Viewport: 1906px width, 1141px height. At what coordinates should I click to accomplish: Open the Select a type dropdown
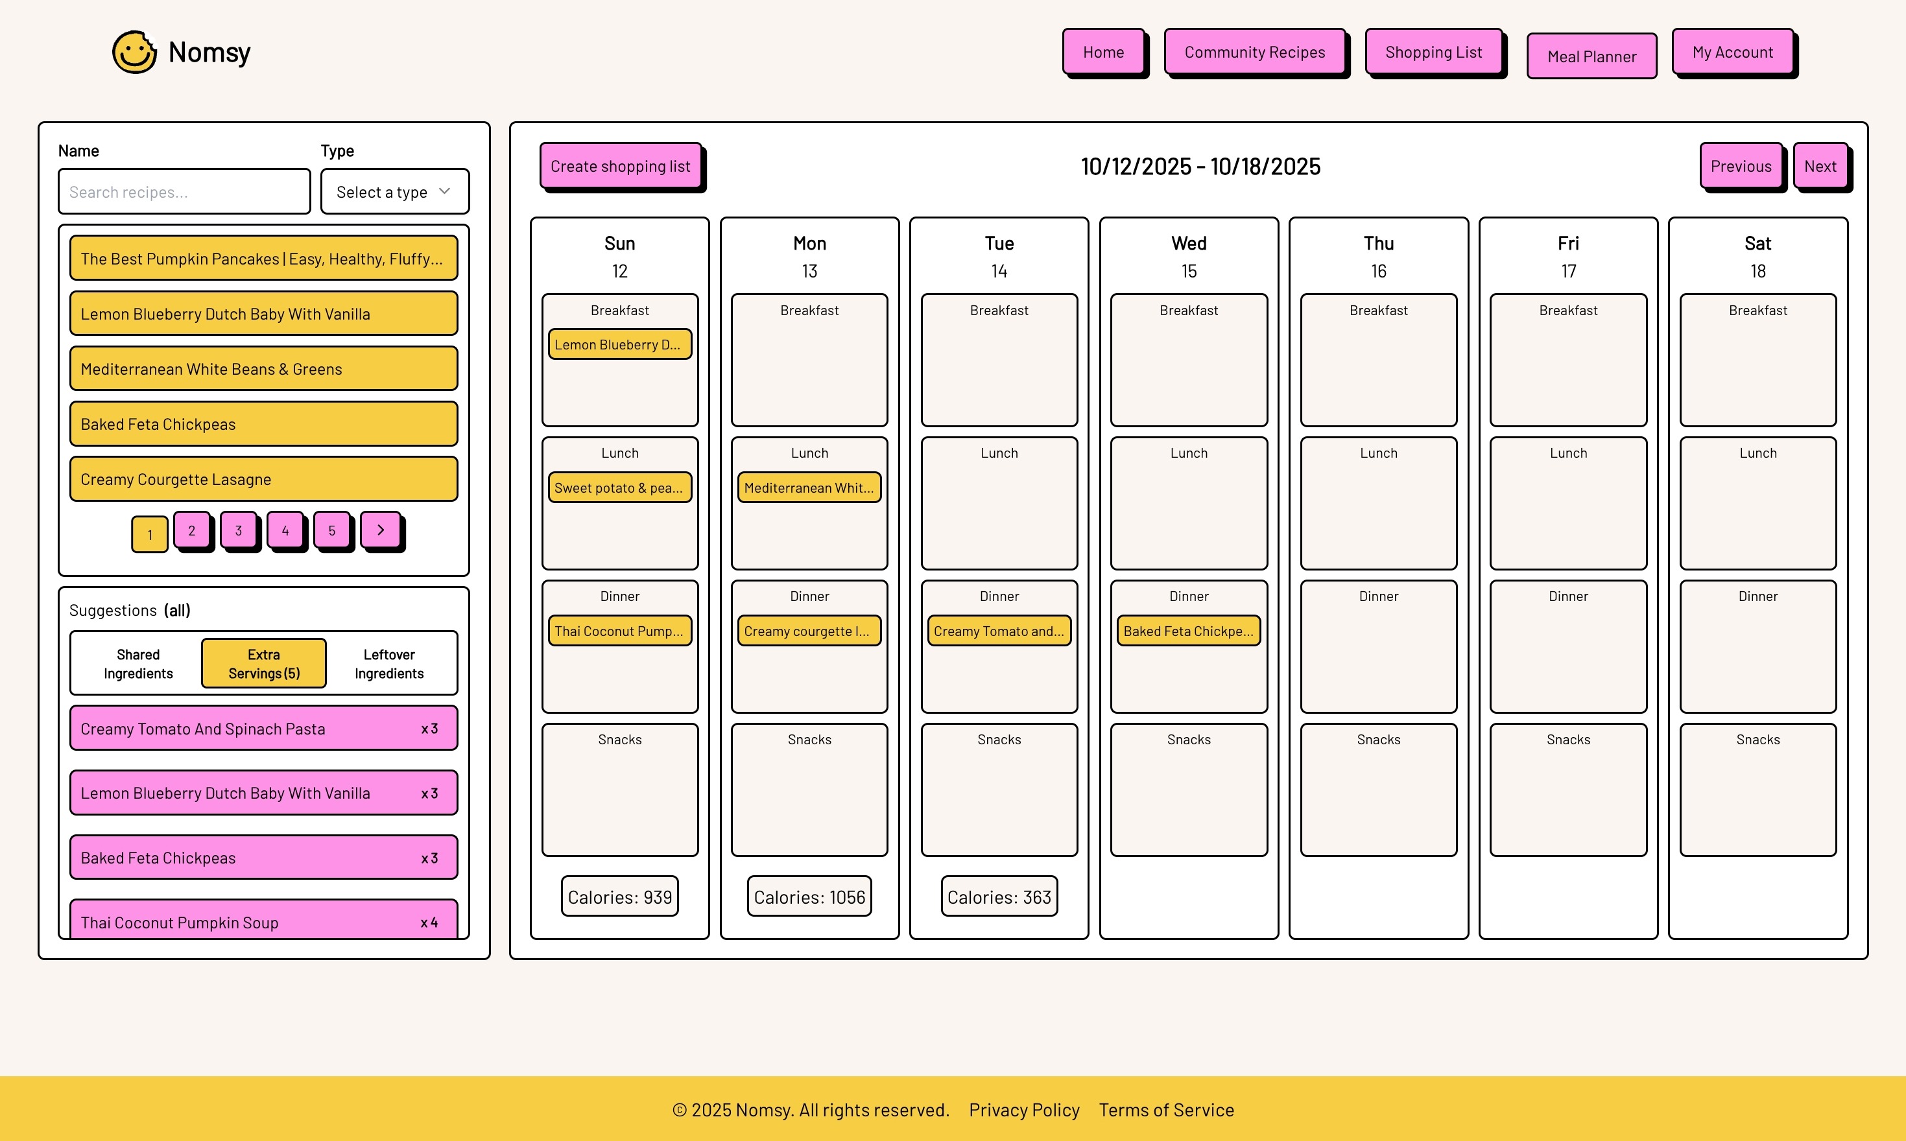pyautogui.click(x=394, y=191)
